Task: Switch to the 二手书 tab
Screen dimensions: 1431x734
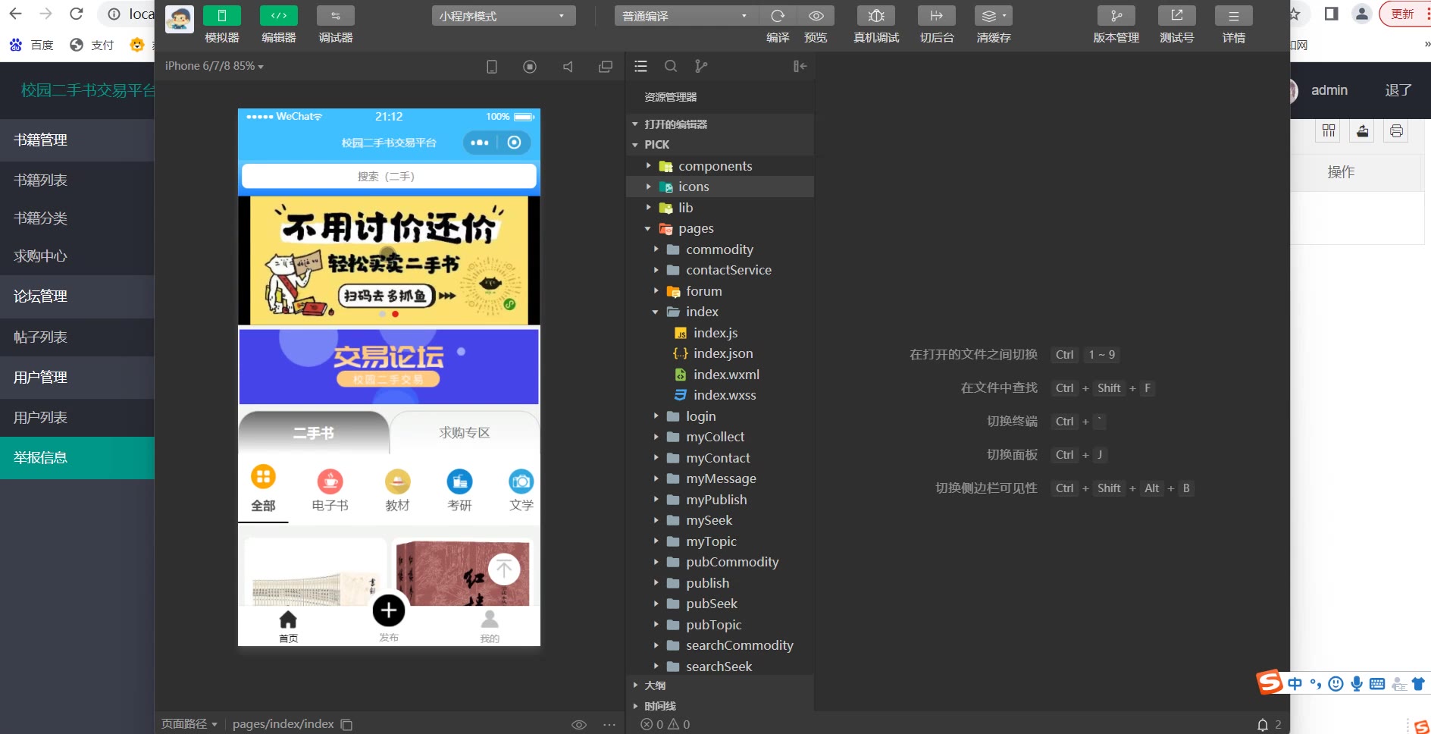Action: pyautogui.click(x=314, y=433)
